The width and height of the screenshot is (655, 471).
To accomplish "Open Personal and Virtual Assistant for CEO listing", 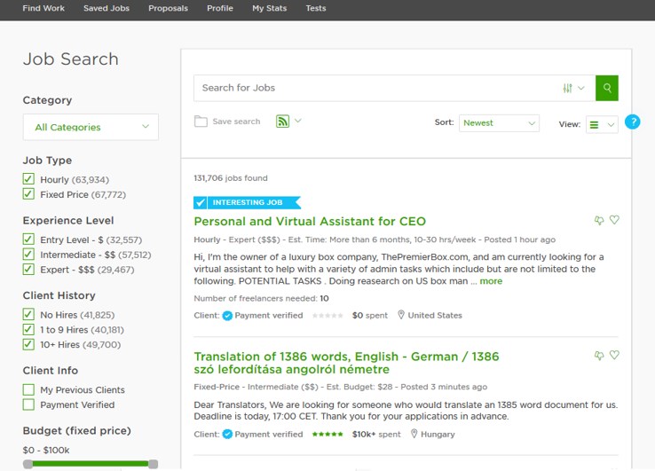I will click(310, 221).
